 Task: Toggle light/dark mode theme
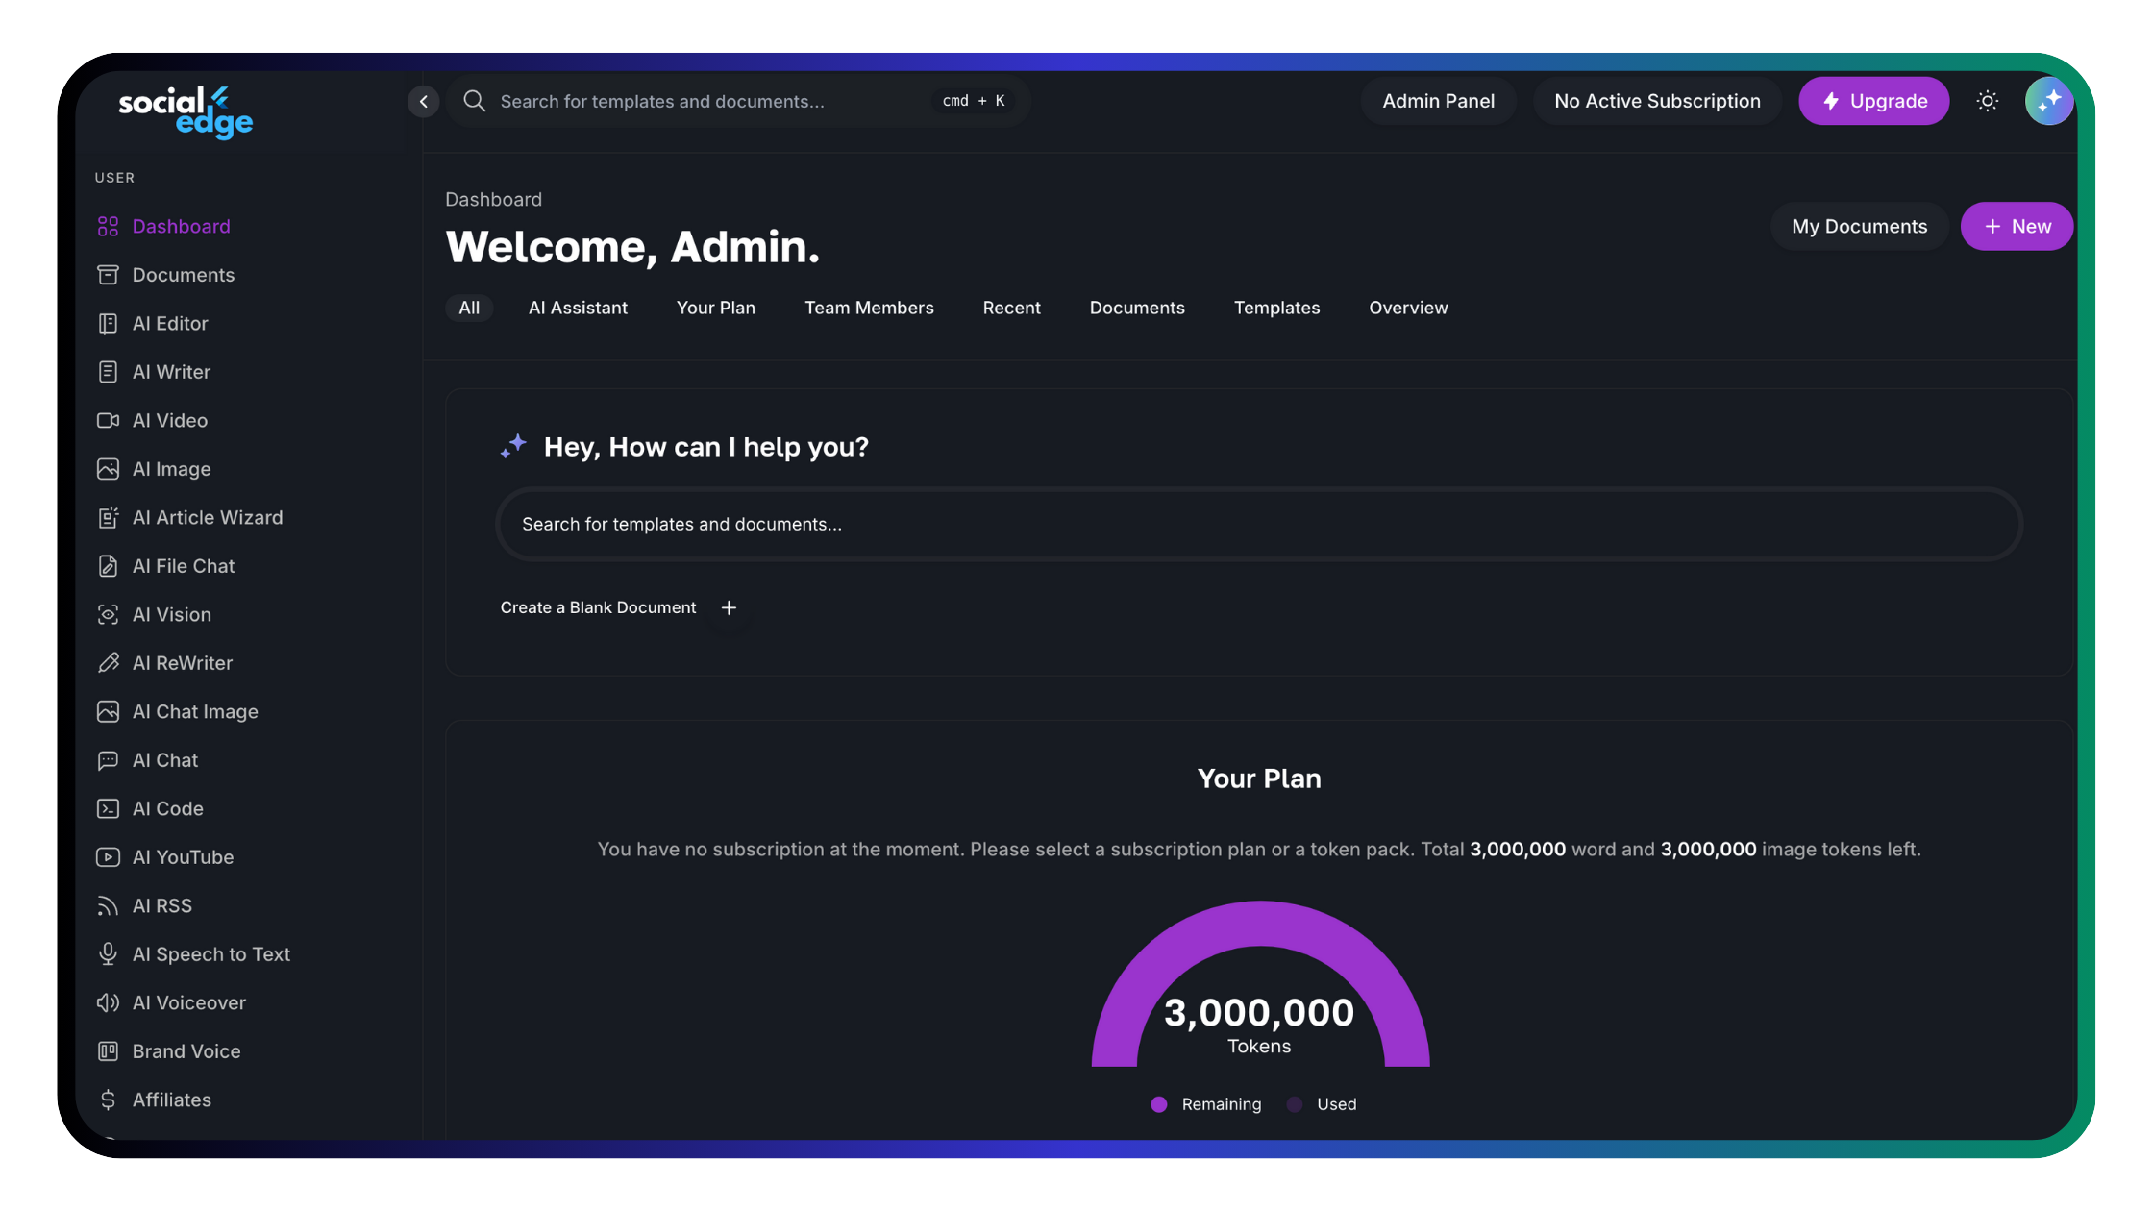click(x=1988, y=101)
